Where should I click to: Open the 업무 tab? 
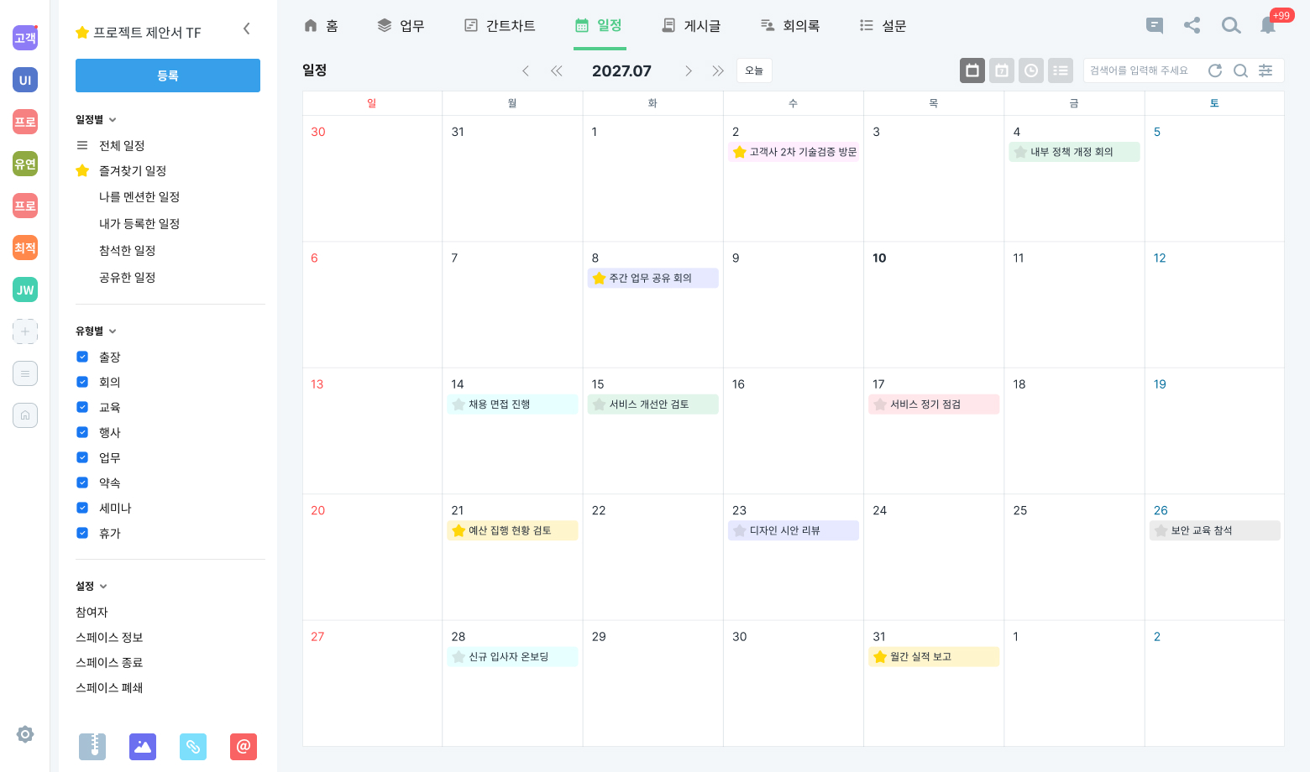401,26
